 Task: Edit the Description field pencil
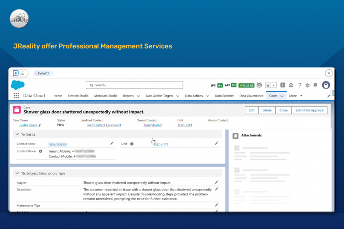(x=216, y=189)
